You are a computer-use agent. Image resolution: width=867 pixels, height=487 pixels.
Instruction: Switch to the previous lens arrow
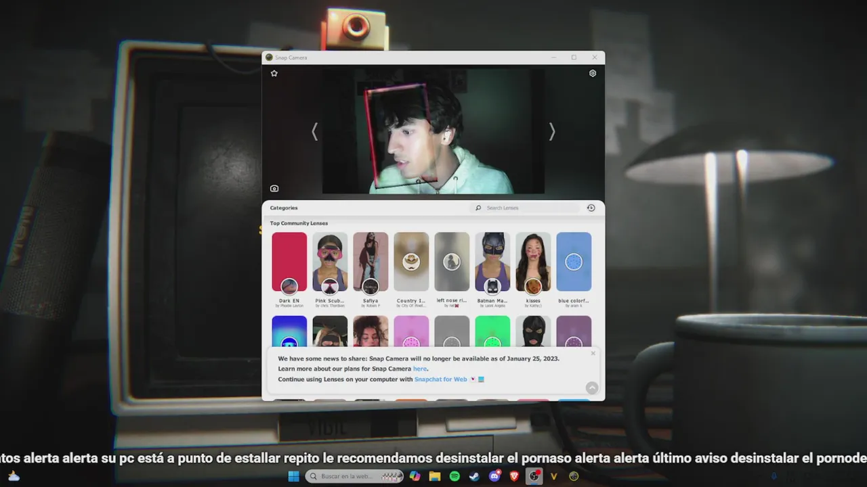(x=314, y=132)
